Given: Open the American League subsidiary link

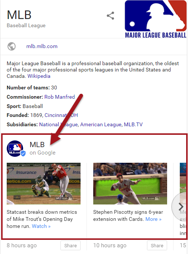Looking at the screenshot, I should click(x=101, y=124).
